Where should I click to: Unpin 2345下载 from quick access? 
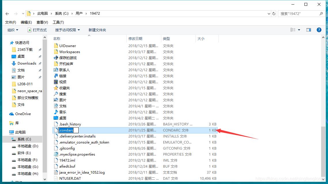(40, 49)
